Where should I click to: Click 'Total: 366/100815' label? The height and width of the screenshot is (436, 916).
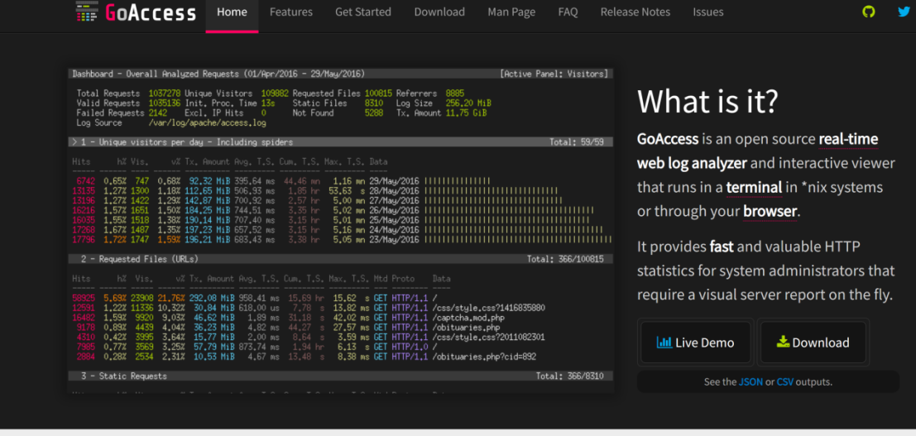565,259
